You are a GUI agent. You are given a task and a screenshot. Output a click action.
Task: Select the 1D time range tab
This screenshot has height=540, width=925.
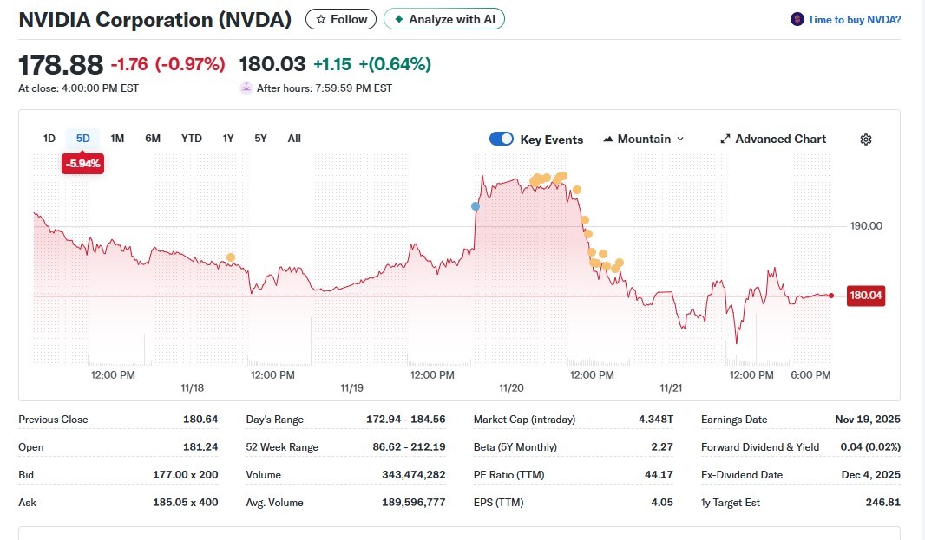click(49, 139)
